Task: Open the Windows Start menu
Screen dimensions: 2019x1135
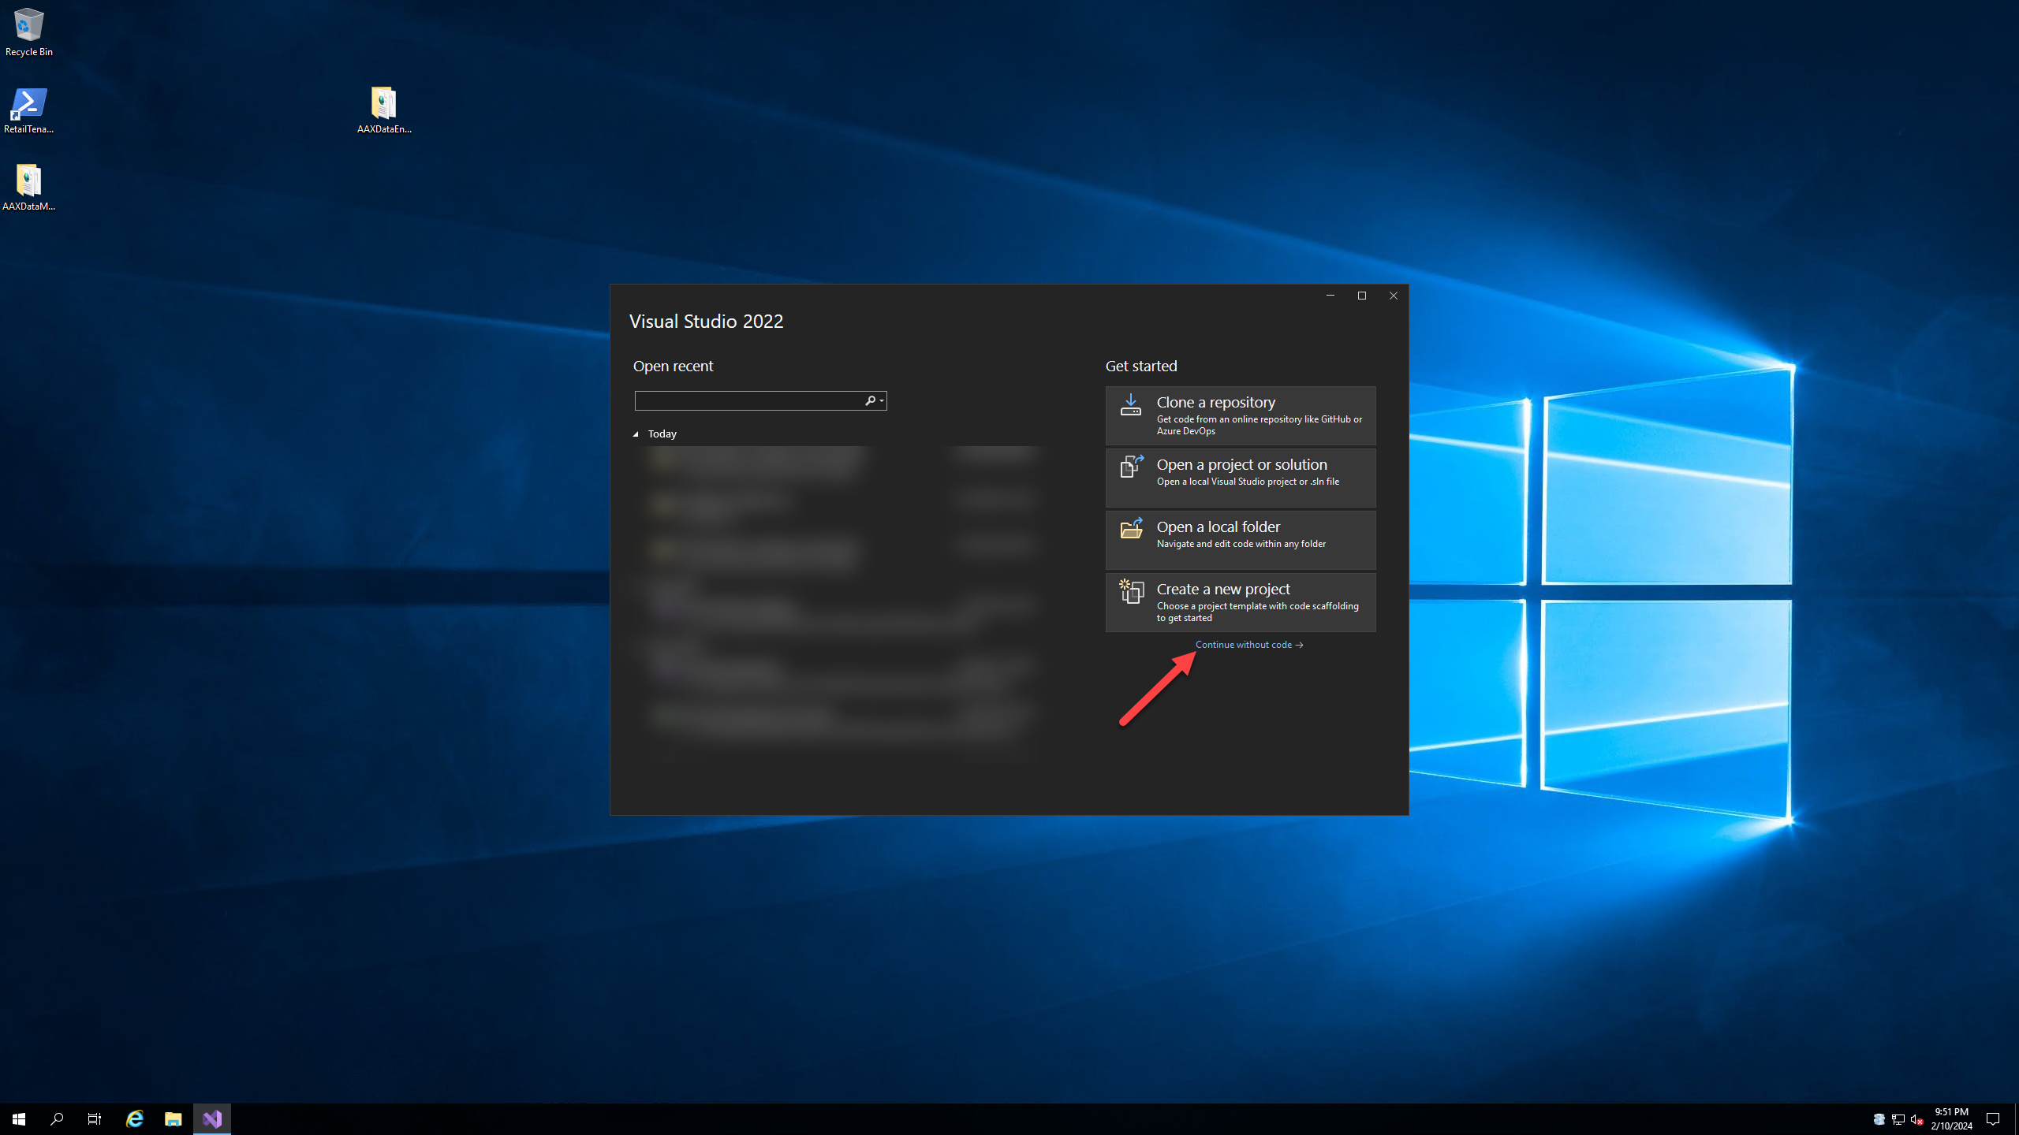Action: pos(19,1118)
